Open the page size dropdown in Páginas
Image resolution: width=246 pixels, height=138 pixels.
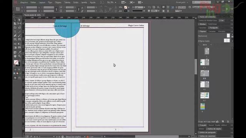pos(211,45)
